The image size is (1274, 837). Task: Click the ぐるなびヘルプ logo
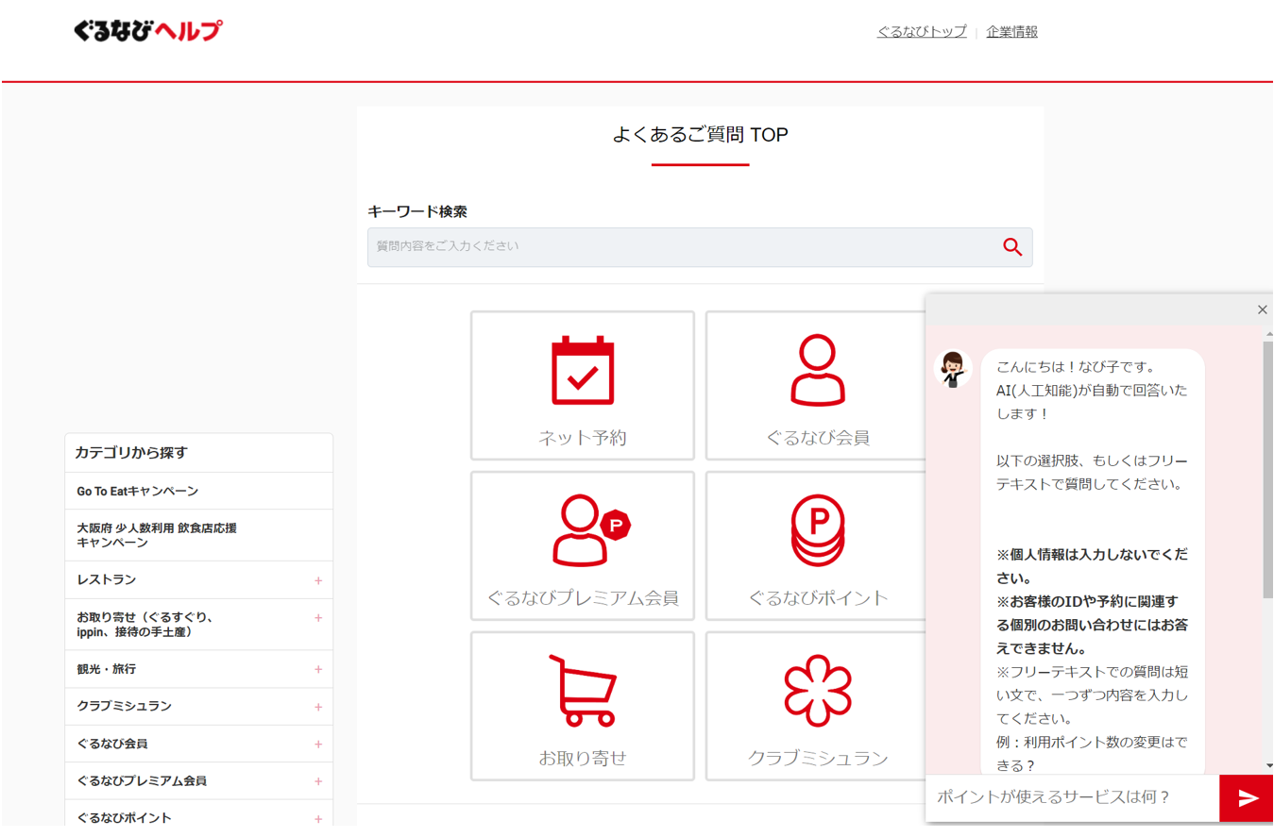point(148,31)
